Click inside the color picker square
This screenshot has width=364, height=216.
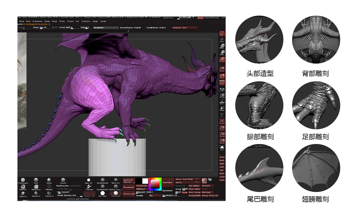(155, 184)
